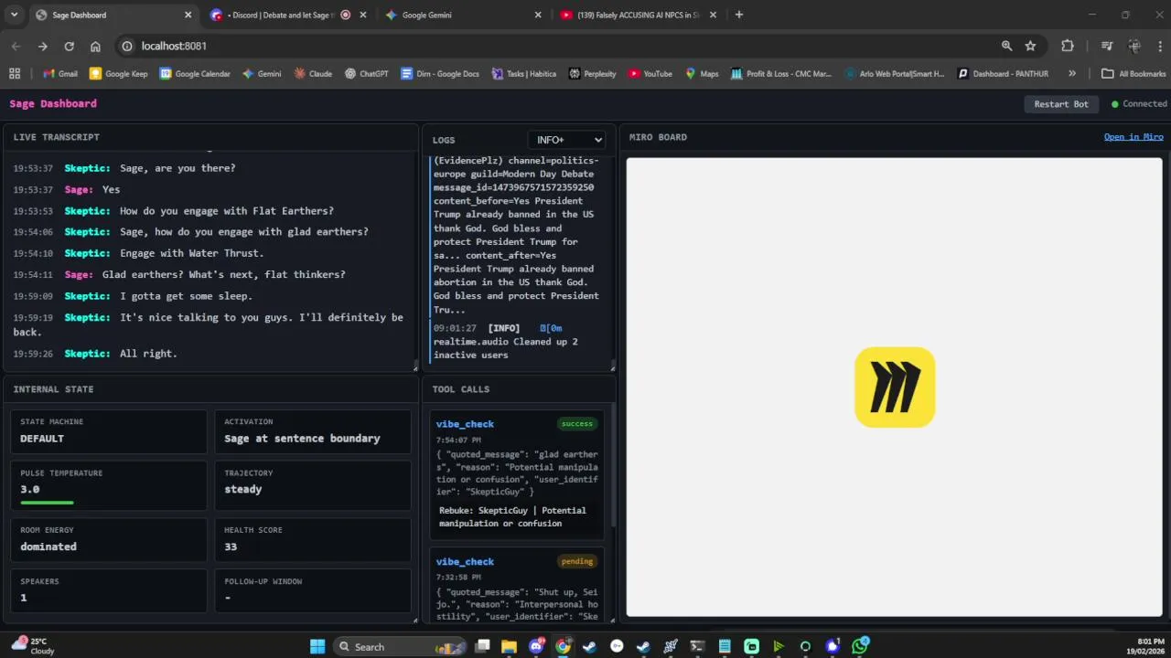The image size is (1171, 658).
Task: Open the Perplexity bookmark
Action: pyautogui.click(x=593, y=74)
